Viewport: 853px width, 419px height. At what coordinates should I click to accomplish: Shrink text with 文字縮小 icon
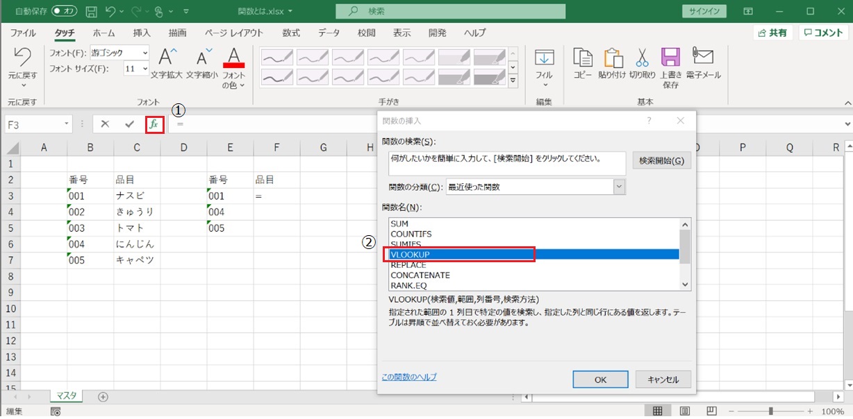click(x=202, y=58)
